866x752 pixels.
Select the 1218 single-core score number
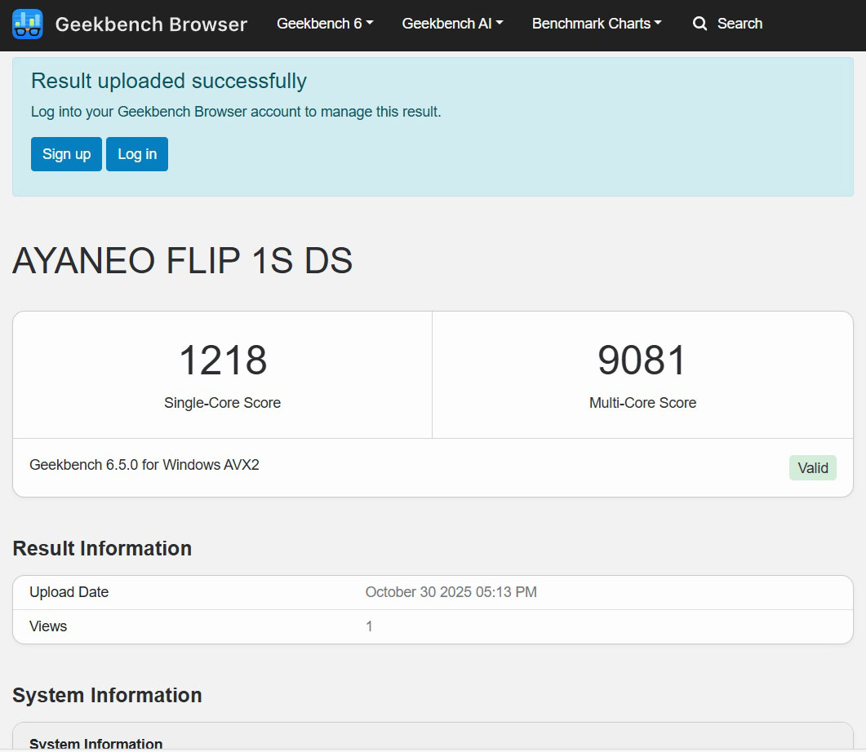click(x=223, y=361)
